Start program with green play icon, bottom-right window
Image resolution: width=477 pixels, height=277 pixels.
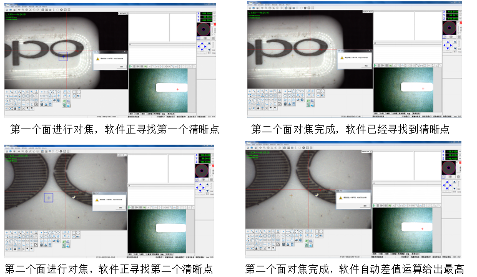[375, 205]
